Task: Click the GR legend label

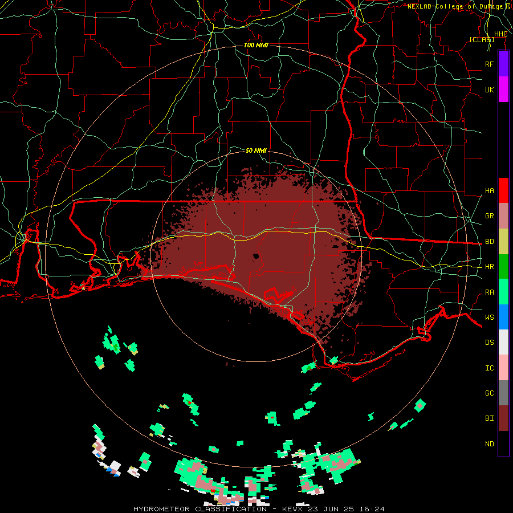Action: [489, 216]
